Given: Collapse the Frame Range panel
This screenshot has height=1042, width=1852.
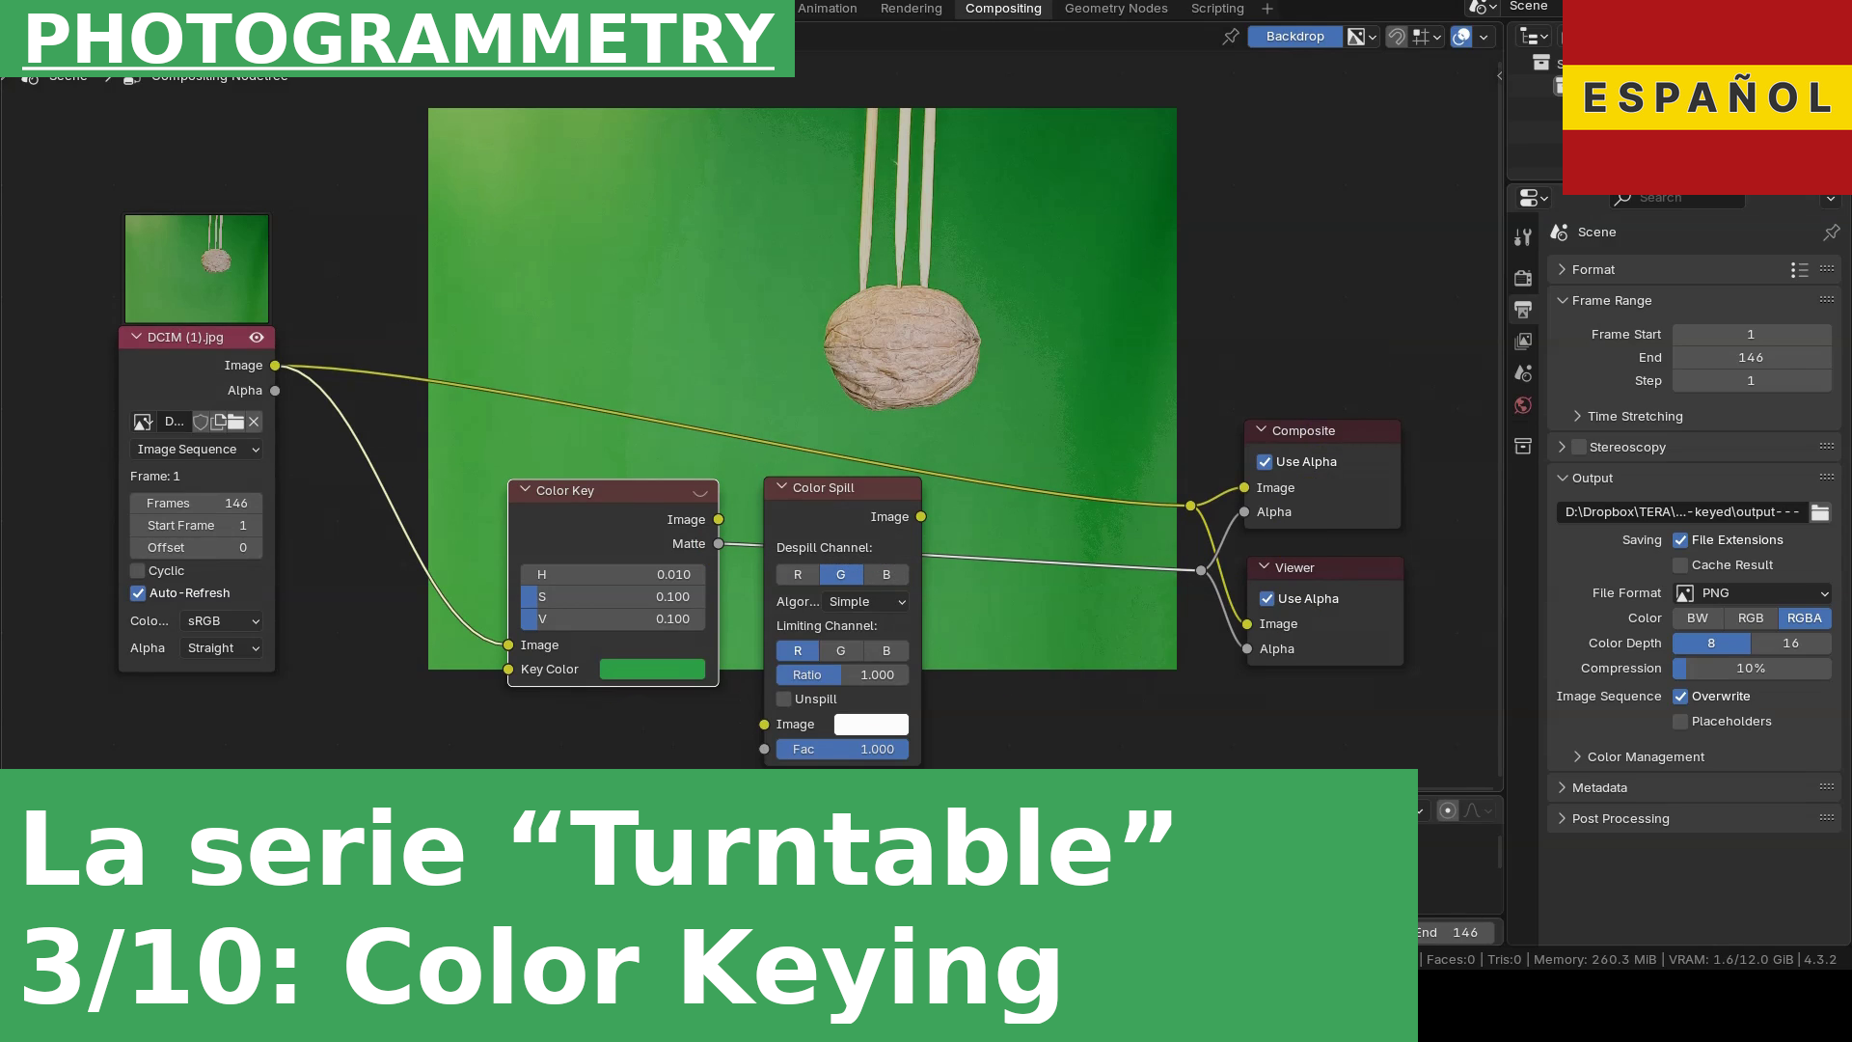Looking at the screenshot, I should pos(1611,301).
